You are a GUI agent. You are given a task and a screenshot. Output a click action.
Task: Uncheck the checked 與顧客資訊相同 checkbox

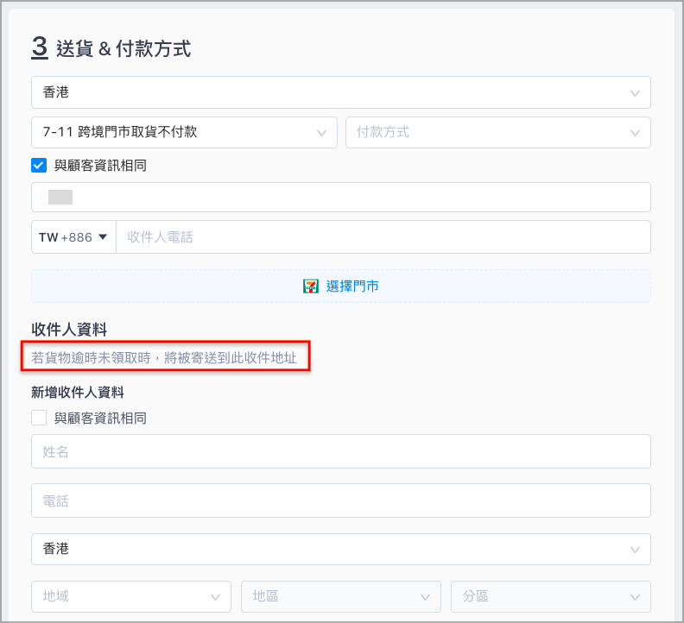(39, 165)
